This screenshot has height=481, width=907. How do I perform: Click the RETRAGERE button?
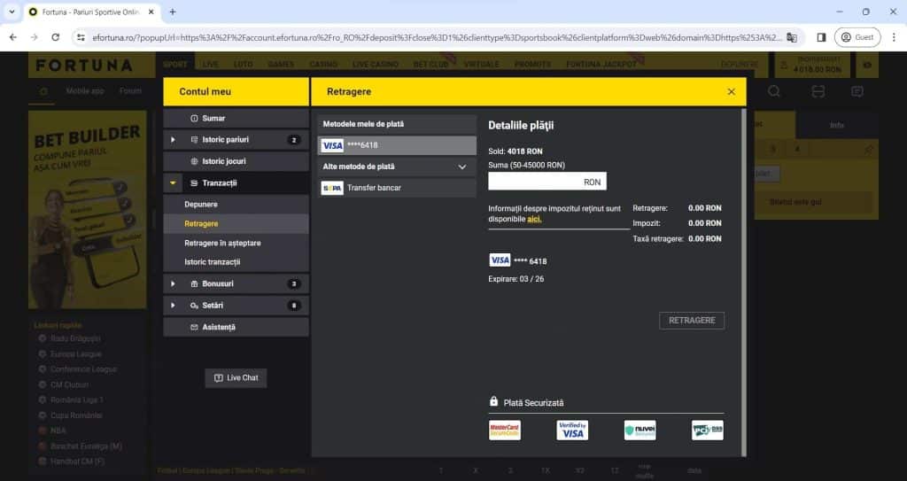[692, 321]
